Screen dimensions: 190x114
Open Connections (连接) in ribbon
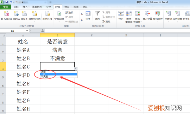69,12
